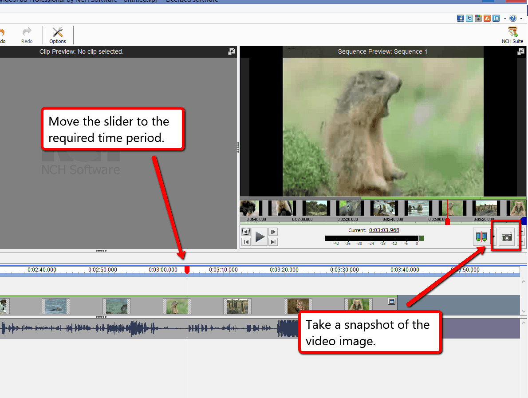This screenshot has width=528, height=398.
Task: Open the Options settings
Action: coord(57,35)
